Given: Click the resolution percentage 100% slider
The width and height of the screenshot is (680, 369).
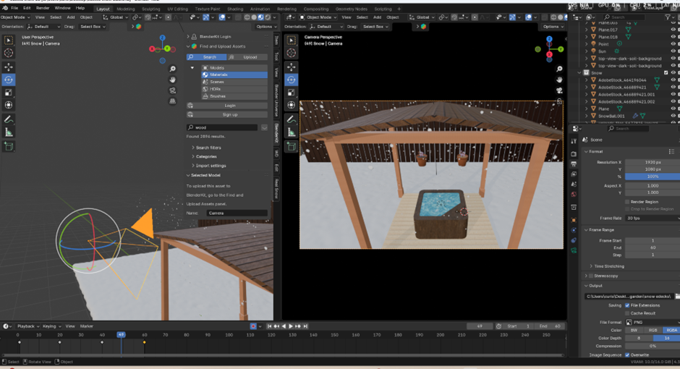Looking at the screenshot, I should pyautogui.click(x=652, y=177).
